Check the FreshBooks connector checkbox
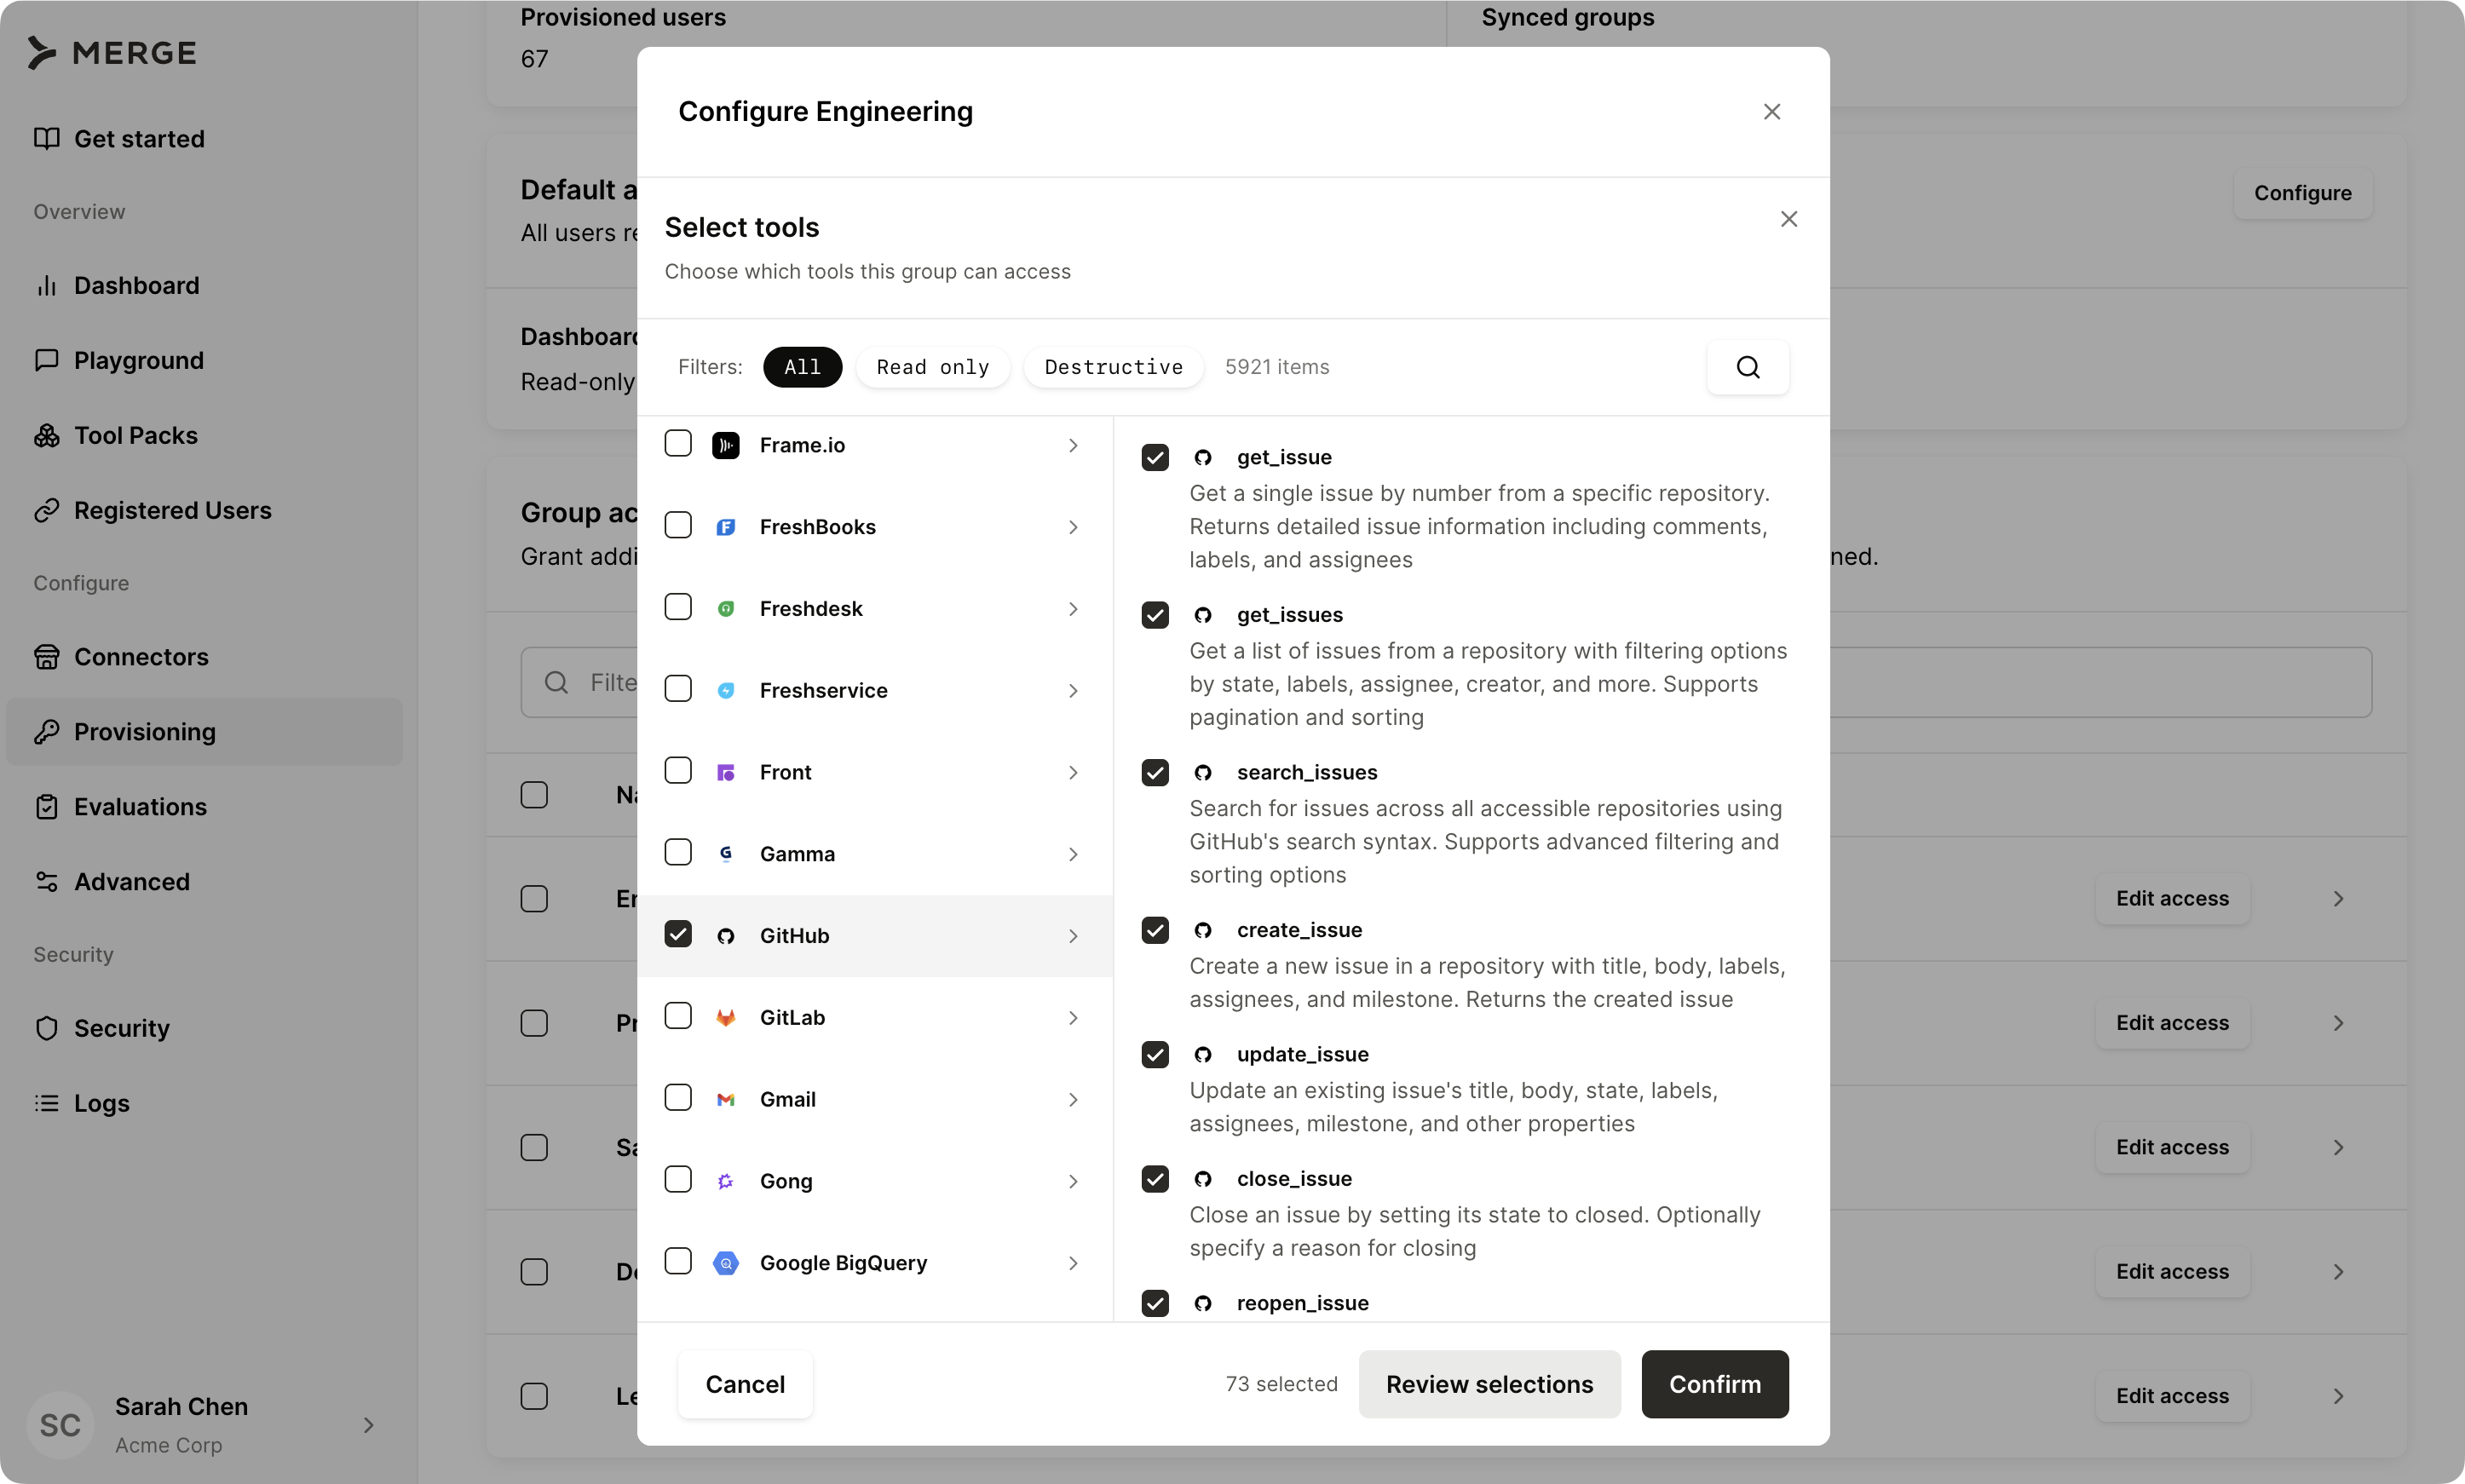Viewport: 2465px width, 1484px height. point(678,525)
